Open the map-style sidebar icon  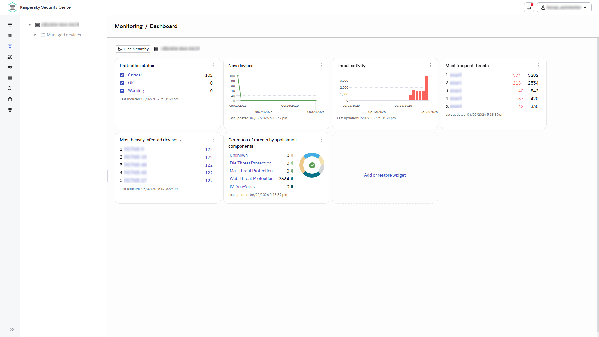tap(10, 36)
